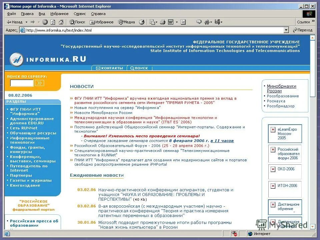Open the Правка menu
Image resolution: width=320 pixels, height=240 pixels.
(27, 14)
